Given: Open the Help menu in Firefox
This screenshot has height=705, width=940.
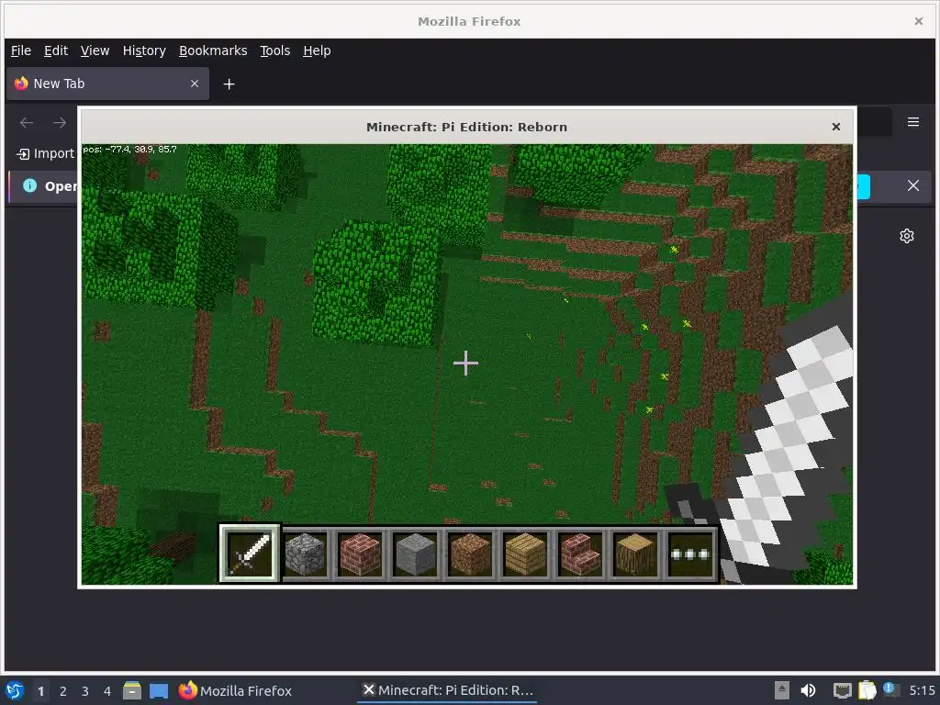Looking at the screenshot, I should [317, 50].
